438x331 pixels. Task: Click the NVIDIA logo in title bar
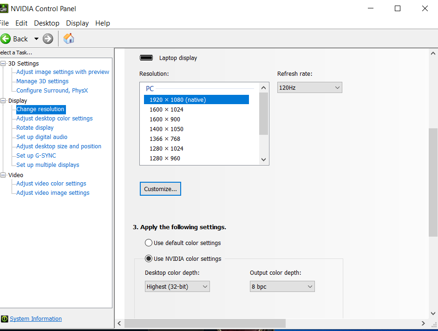point(4,8)
